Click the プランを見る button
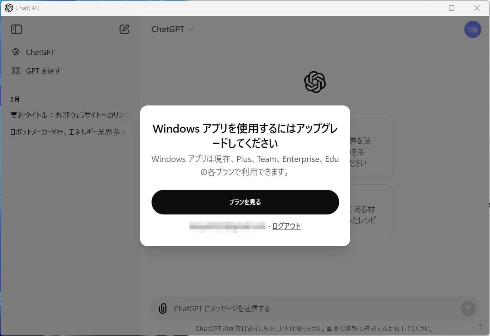Screen dimensions: 490x336 (245, 202)
